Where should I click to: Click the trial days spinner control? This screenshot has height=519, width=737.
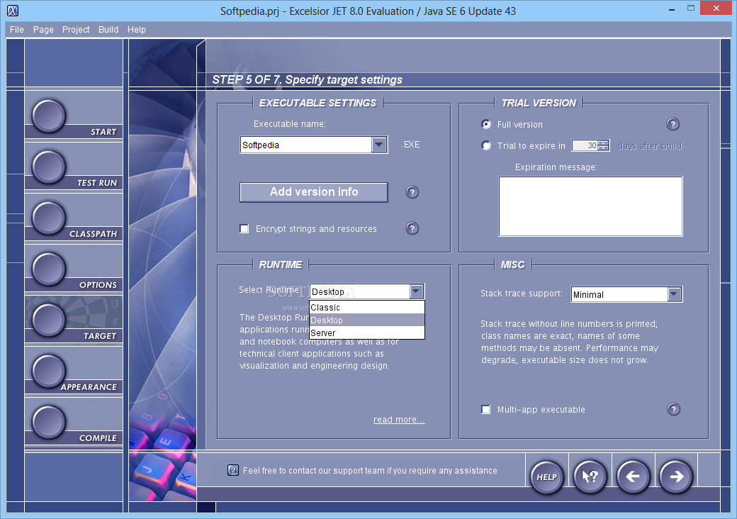click(603, 146)
